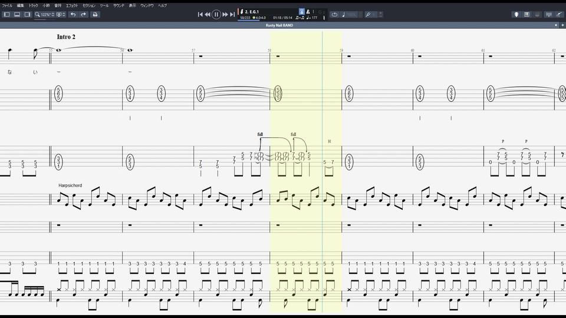Open the display mode dropdown

click(61, 14)
